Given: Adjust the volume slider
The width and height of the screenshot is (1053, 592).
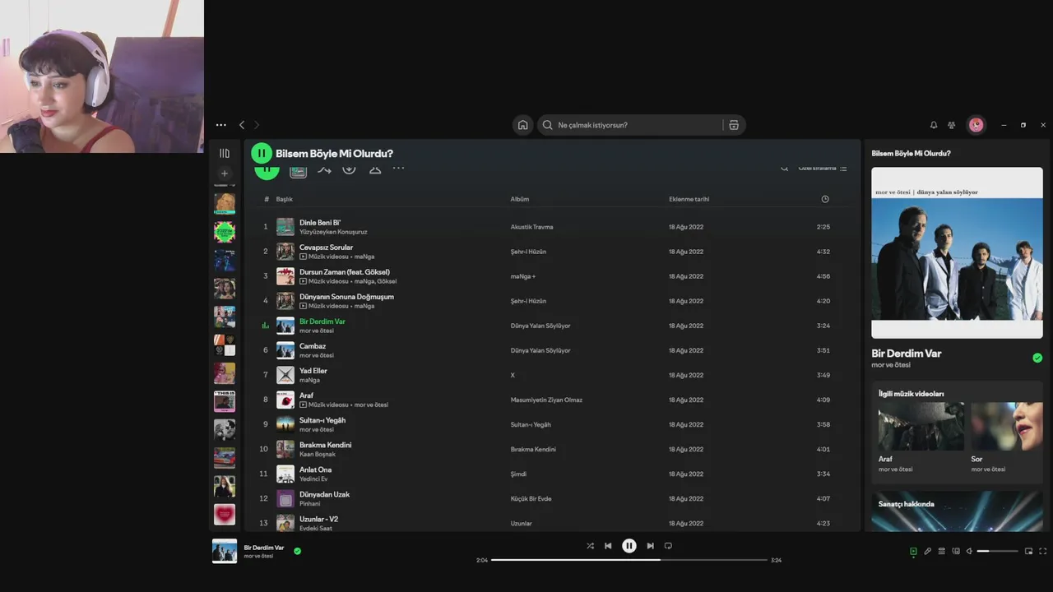Looking at the screenshot, I should [x=997, y=551].
